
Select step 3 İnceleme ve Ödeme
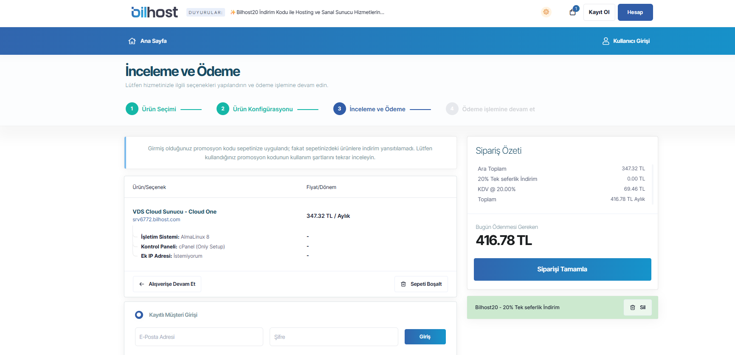tap(369, 109)
